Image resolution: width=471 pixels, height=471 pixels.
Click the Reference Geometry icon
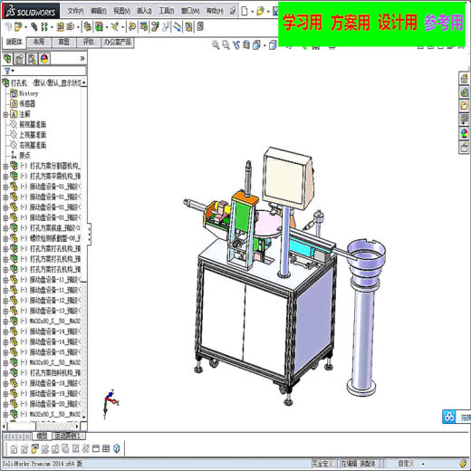[x=115, y=27]
